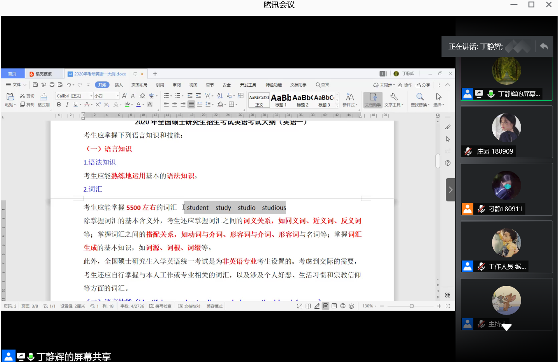The height and width of the screenshot is (362, 558).
Task: Open the Underline style dropdown arrow
Action: [80, 104]
